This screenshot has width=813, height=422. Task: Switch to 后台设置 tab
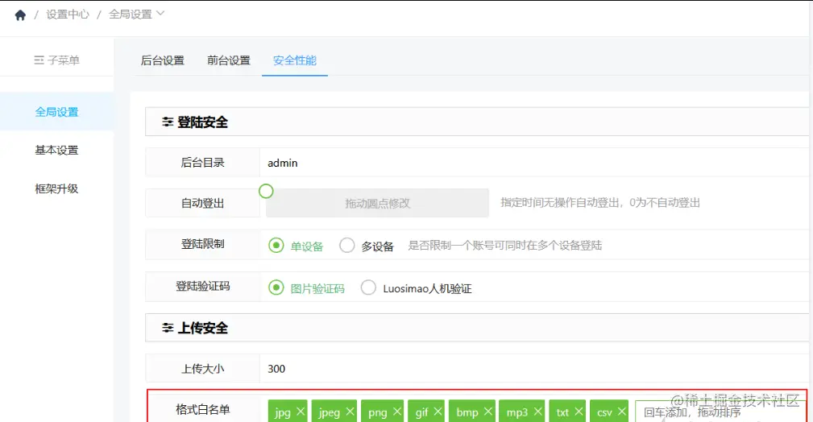(x=162, y=60)
